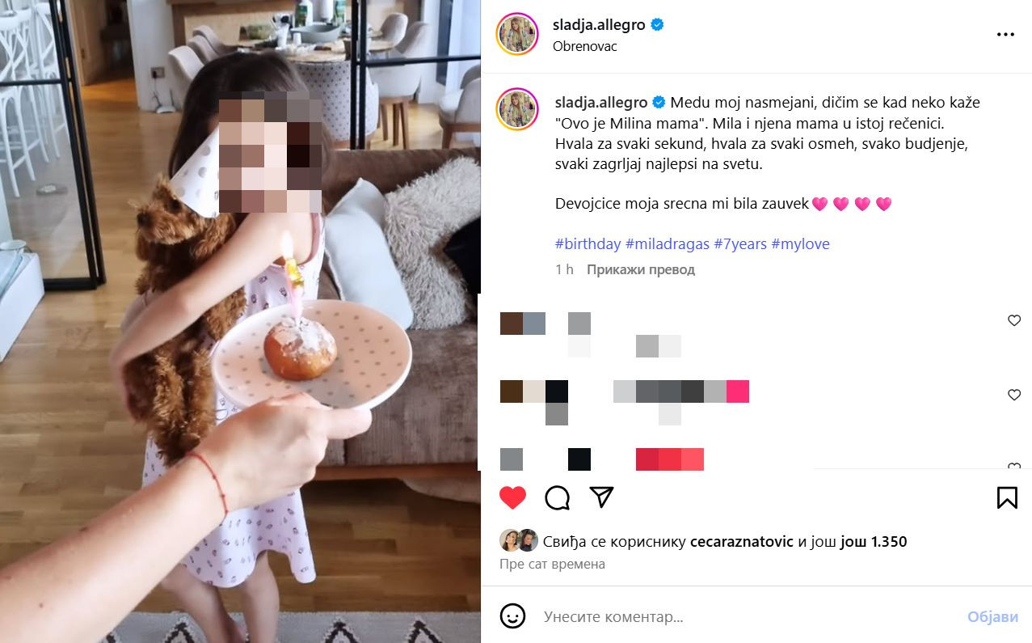Save post using bookmark icon
1032x643 pixels.
[1007, 497]
